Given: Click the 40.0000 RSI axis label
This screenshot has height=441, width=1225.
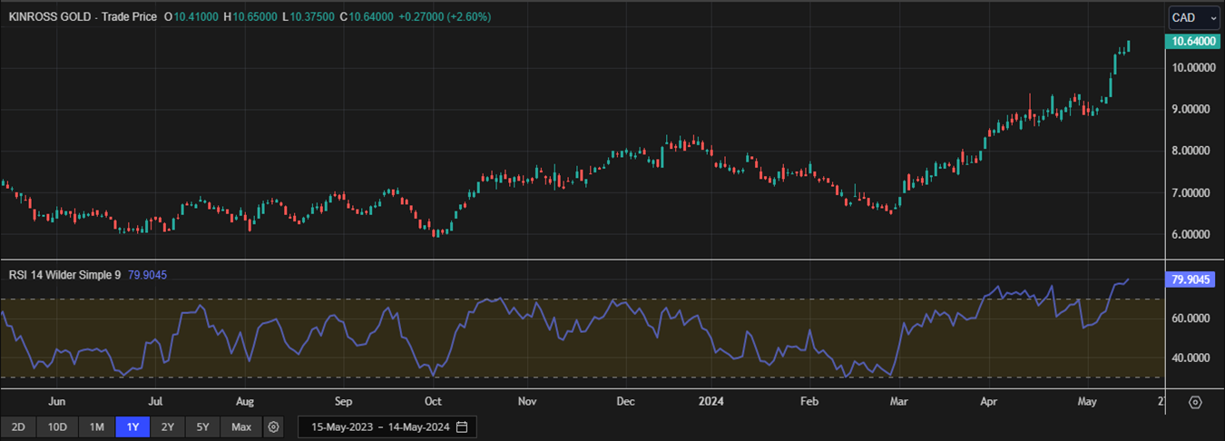Looking at the screenshot, I should [1192, 358].
